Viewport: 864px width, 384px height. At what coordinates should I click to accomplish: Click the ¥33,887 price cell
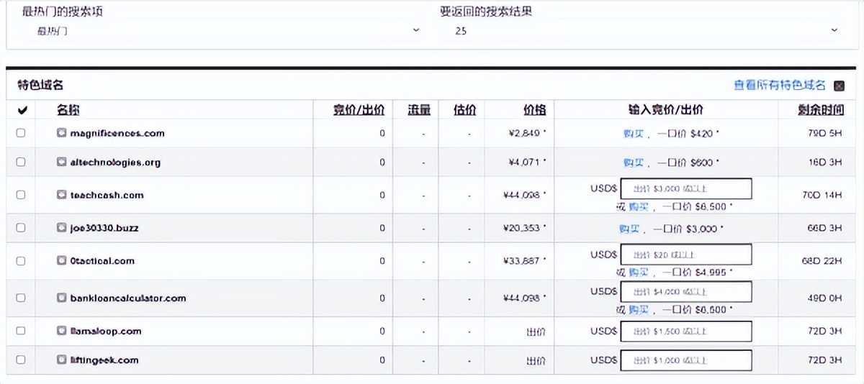point(524,261)
